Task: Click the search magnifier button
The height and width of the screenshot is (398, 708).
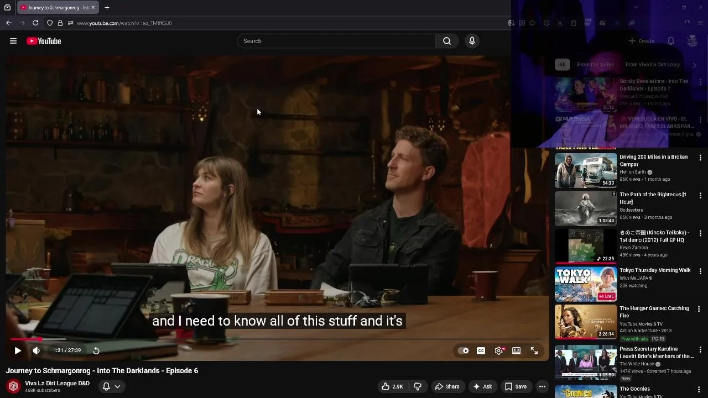Action: (447, 41)
